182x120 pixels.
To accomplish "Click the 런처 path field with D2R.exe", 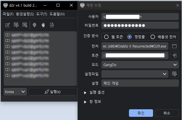I will pos(135,46).
